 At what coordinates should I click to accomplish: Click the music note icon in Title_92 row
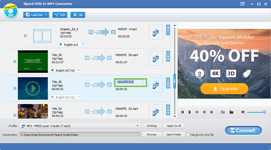point(109,112)
